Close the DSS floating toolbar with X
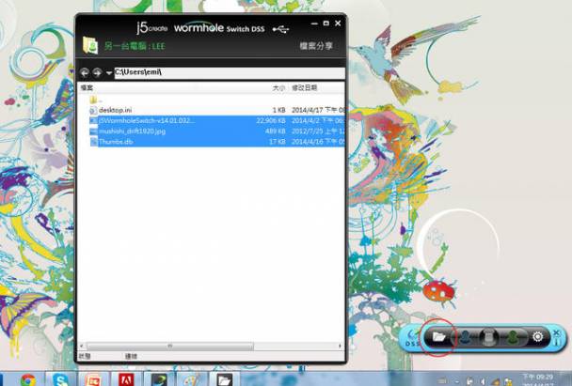This screenshot has height=386, width=572. point(557,332)
